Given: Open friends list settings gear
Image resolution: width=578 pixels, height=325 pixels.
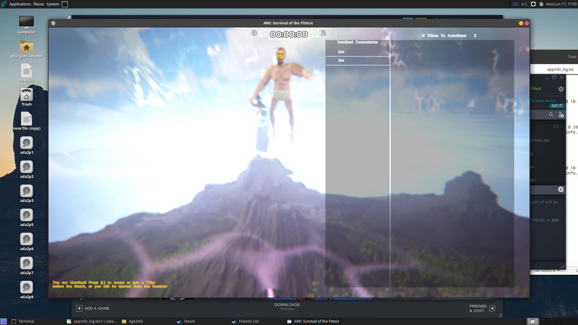Looking at the screenshot, I should pos(561,89).
